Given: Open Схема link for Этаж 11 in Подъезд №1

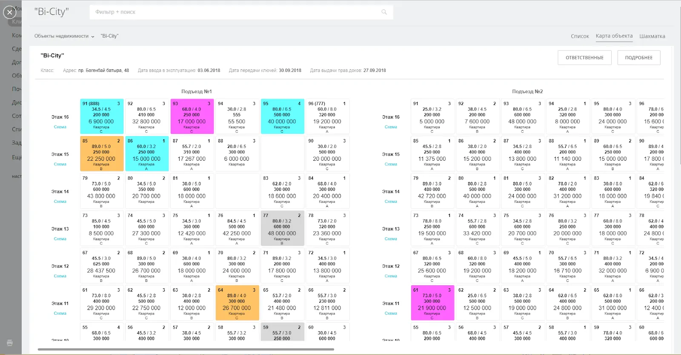Looking at the screenshot, I should 60,313.
